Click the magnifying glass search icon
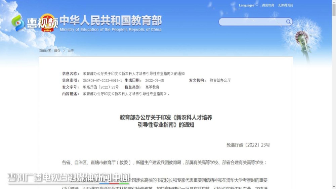The width and height of the screenshot is (336, 189). 288,22
